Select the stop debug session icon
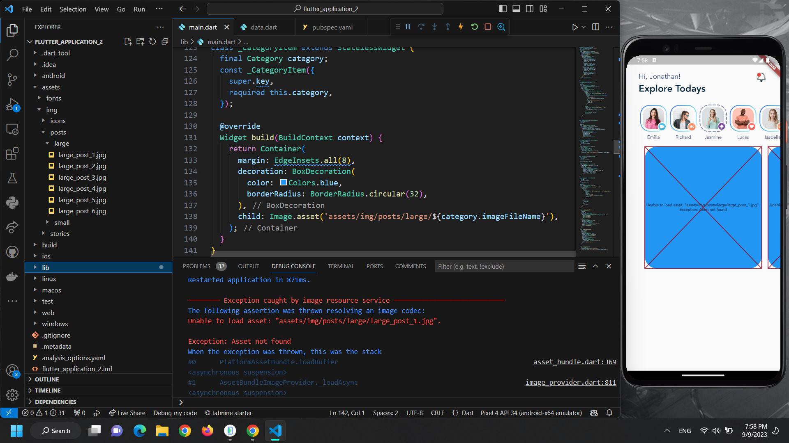Viewport: 789px width, 443px height. [488, 27]
